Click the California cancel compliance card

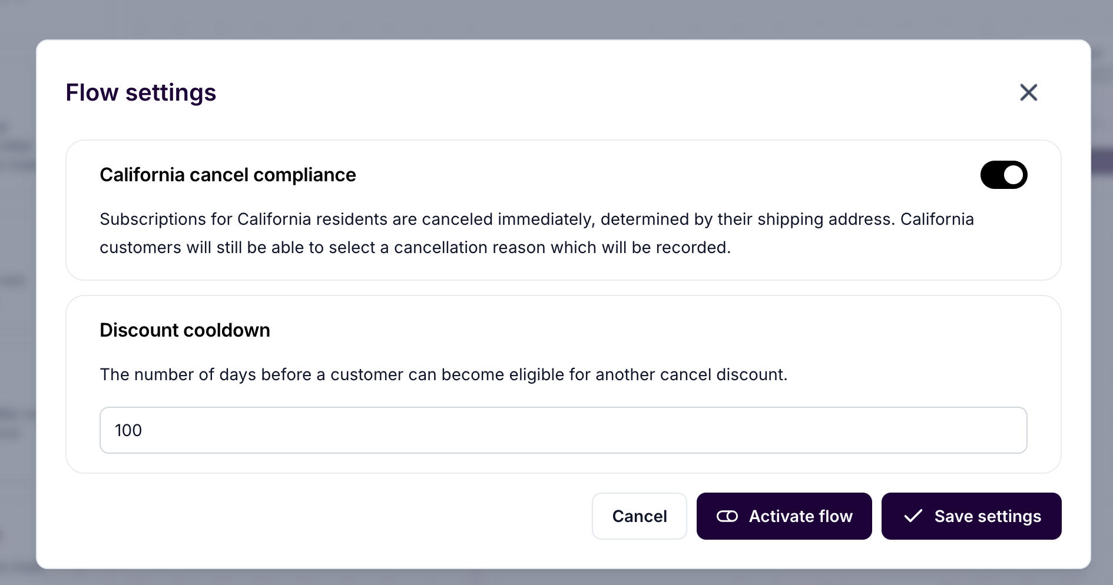[564, 210]
